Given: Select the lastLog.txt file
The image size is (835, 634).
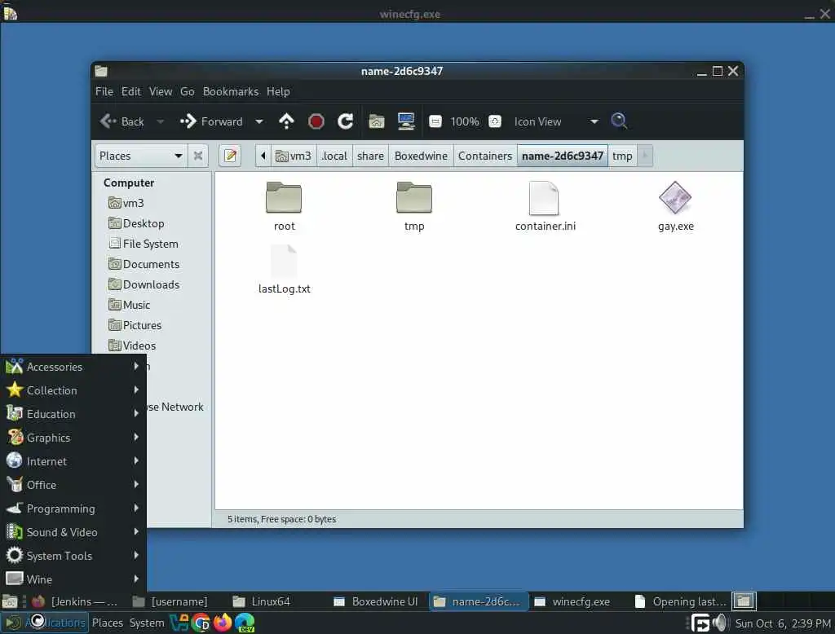Looking at the screenshot, I should point(284,261).
